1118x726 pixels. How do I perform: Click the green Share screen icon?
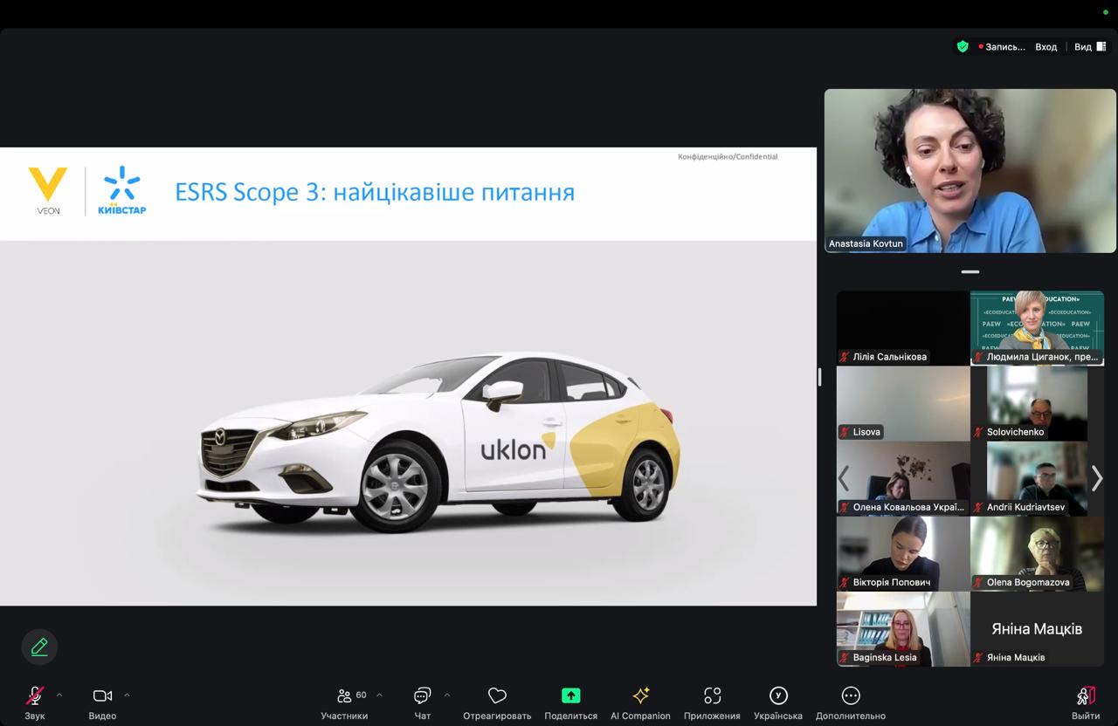coord(570,695)
